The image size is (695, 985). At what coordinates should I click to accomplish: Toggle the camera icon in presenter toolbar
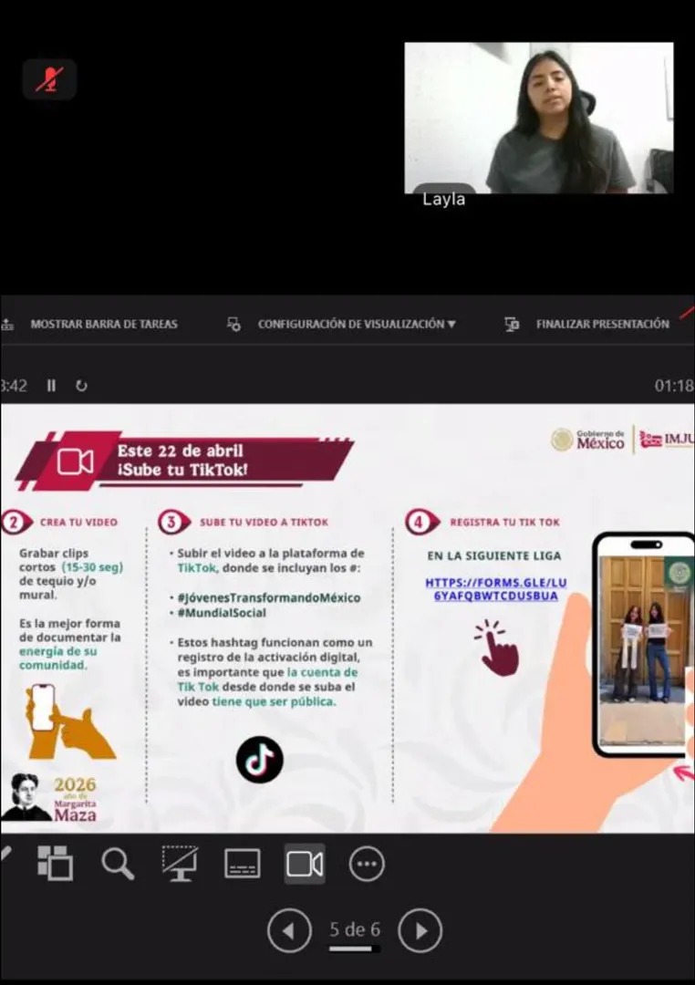click(305, 864)
